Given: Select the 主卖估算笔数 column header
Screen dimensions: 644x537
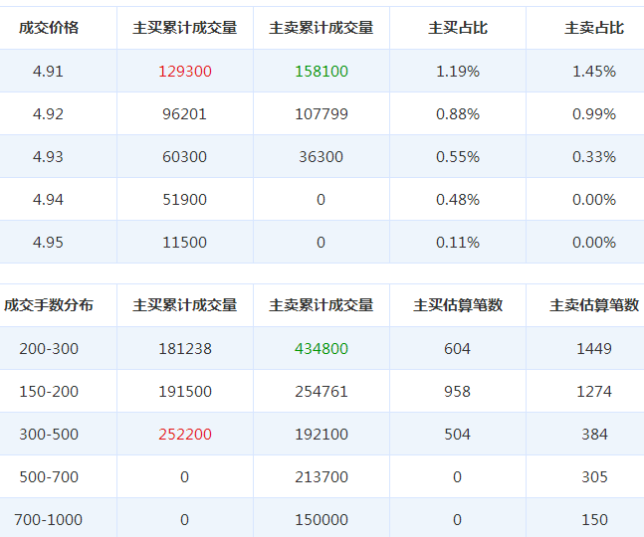Looking at the screenshot, I should pyautogui.click(x=594, y=305).
